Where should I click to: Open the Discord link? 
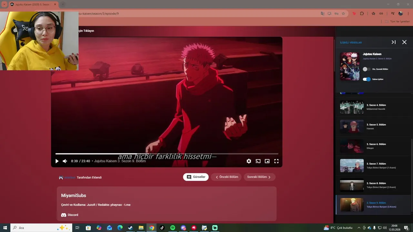click(70, 215)
